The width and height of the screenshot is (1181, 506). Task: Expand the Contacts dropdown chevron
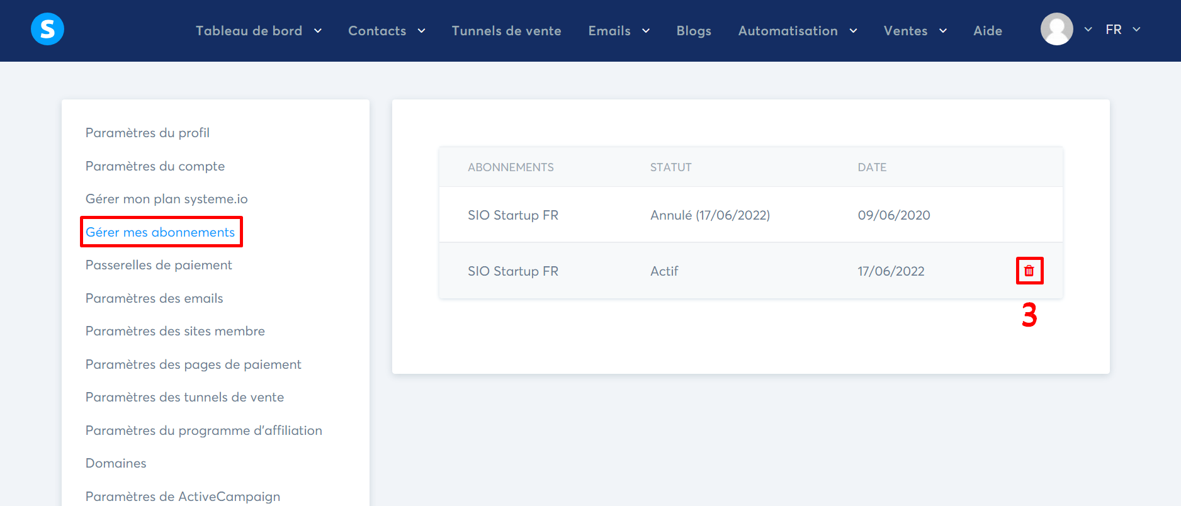click(x=422, y=31)
